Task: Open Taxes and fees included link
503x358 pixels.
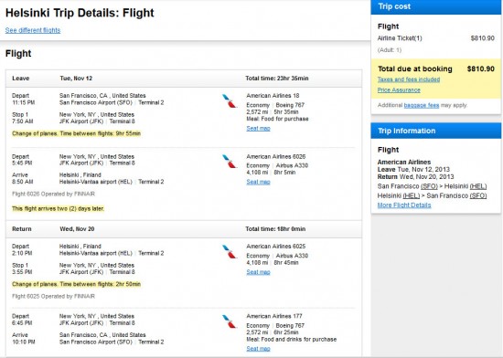Action: (409, 79)
